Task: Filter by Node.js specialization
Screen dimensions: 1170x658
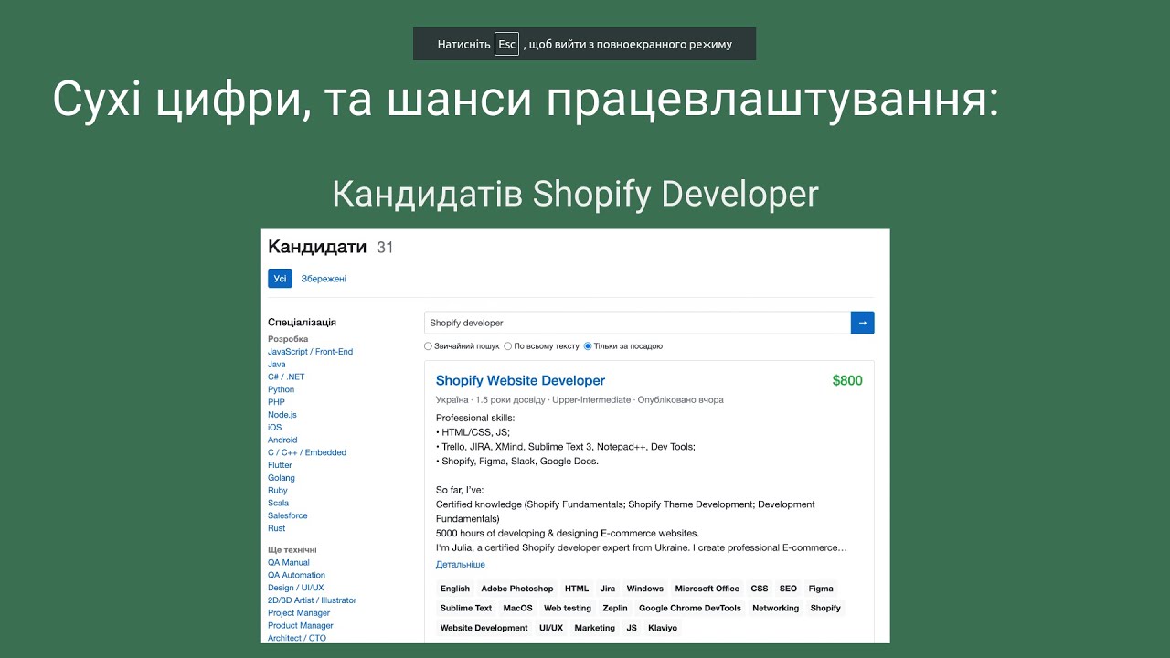Action: 282,415
